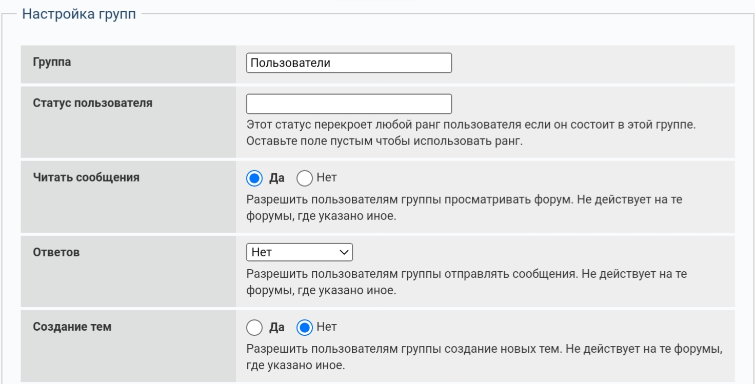
Task: Click the Ответов row label
Action: (x=56, y=253)
